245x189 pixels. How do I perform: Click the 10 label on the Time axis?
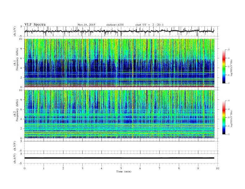pyautogui.click(x=217, y=168)
